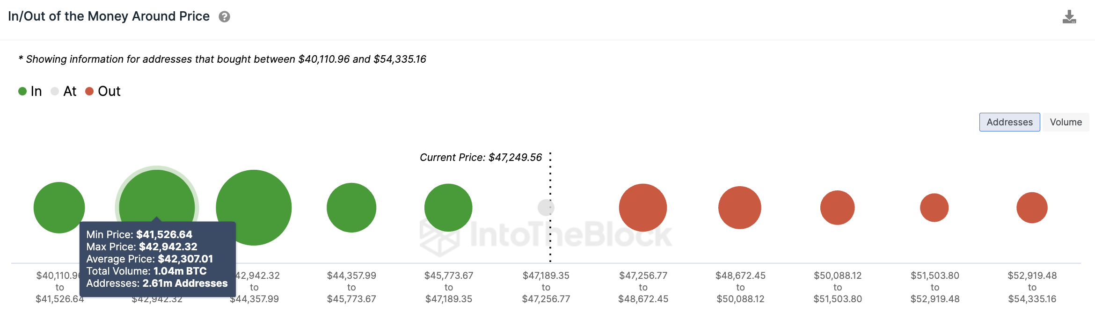This screenshot has width=1095, height=327.
Task: Select the red bubble above $50,088.12 range
Action: (838, 208)
